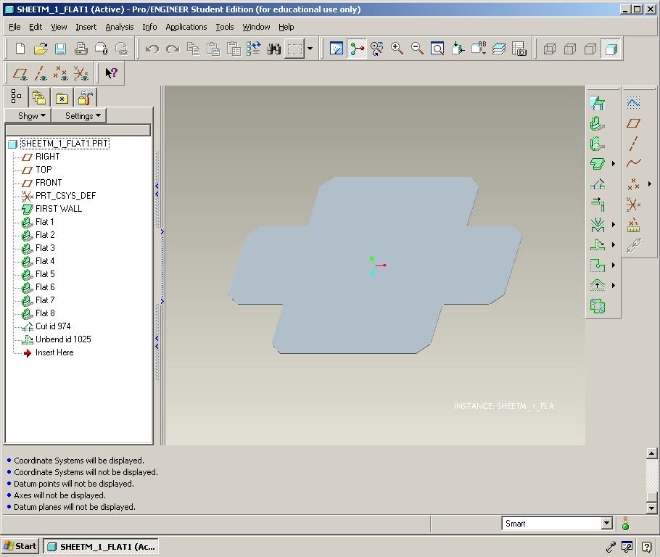This screenshot has width=660, height=557.
Task: Switch to the Folder Browser navigator tab
Action: pos(39,98)
